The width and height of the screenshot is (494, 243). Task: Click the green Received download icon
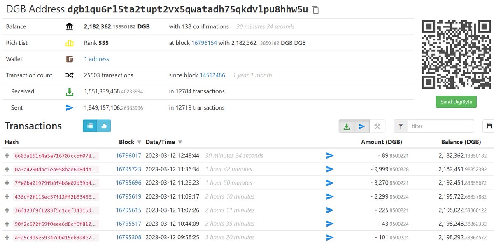pyautogui.click(x=70, y=91)
